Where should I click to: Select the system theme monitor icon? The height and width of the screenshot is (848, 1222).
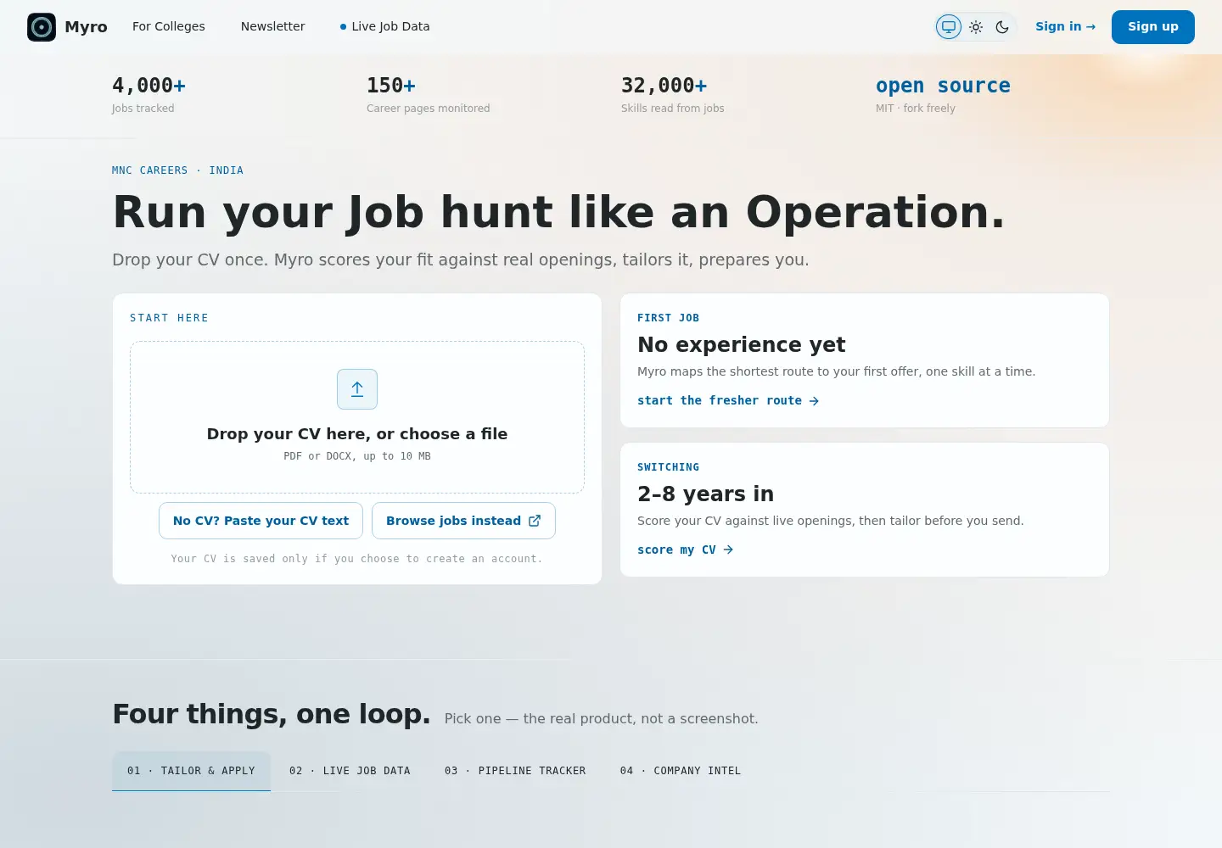[x=949, y=27]
